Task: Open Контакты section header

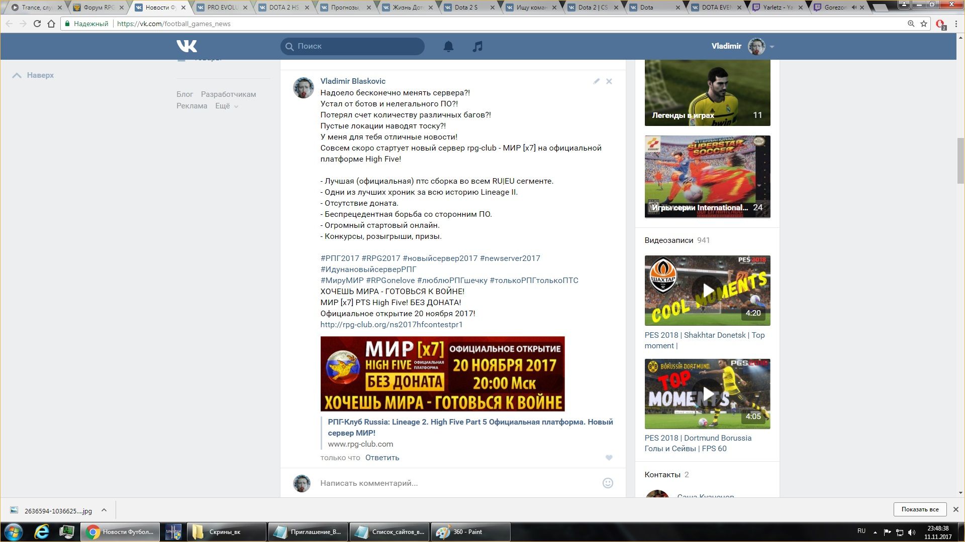Action: point(662,475)
